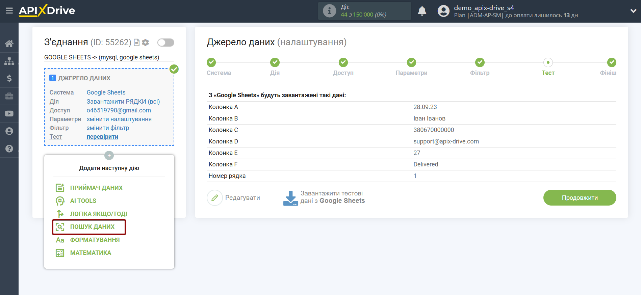Click the green checkmark on data source block
The width and height of the screenshot is (641, 295).
174,69
